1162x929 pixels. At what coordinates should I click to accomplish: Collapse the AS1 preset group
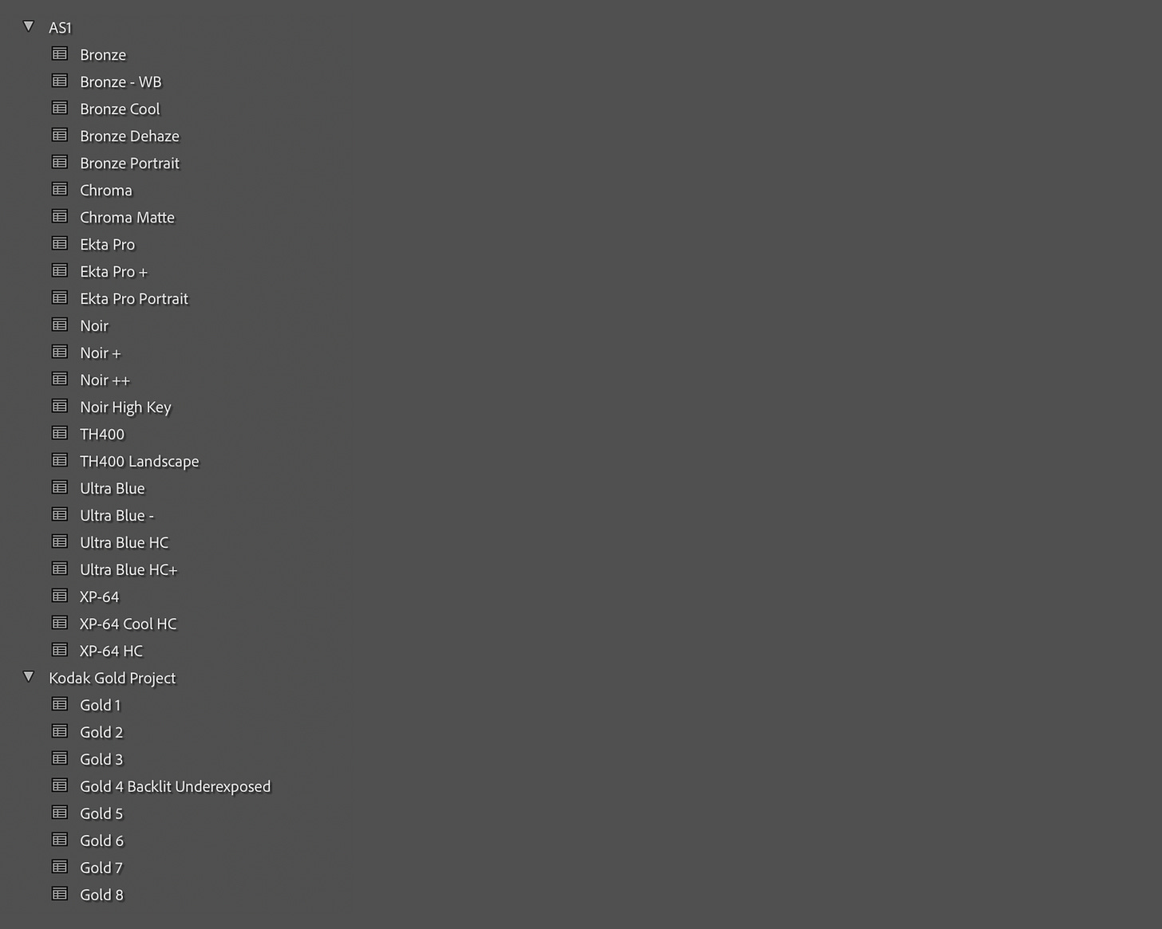point(29,26)
